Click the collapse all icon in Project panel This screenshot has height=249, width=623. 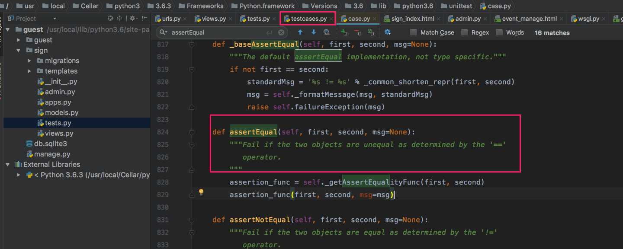(x=120, y=19)
